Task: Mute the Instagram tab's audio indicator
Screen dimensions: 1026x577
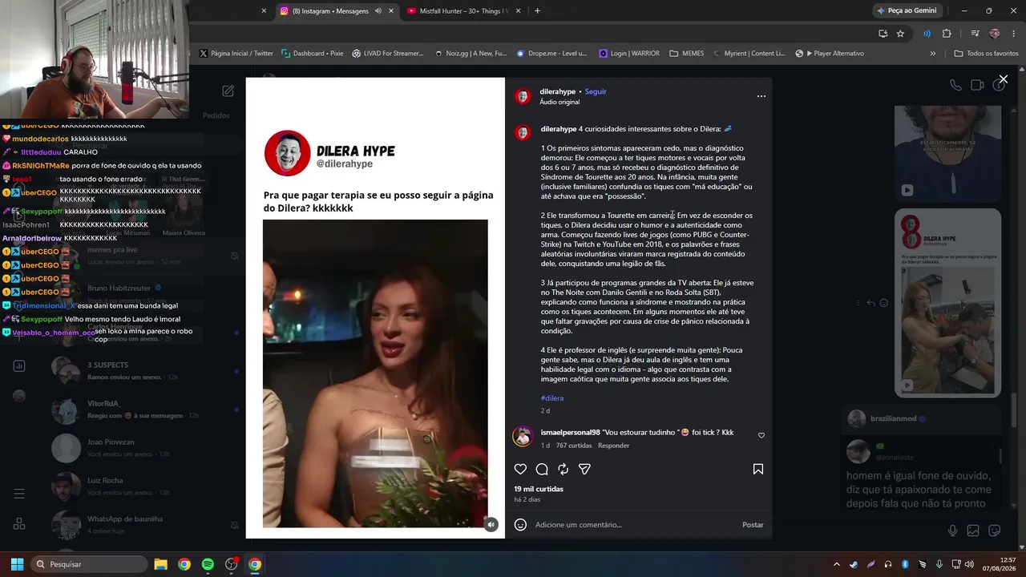Action: pos(378,11)
